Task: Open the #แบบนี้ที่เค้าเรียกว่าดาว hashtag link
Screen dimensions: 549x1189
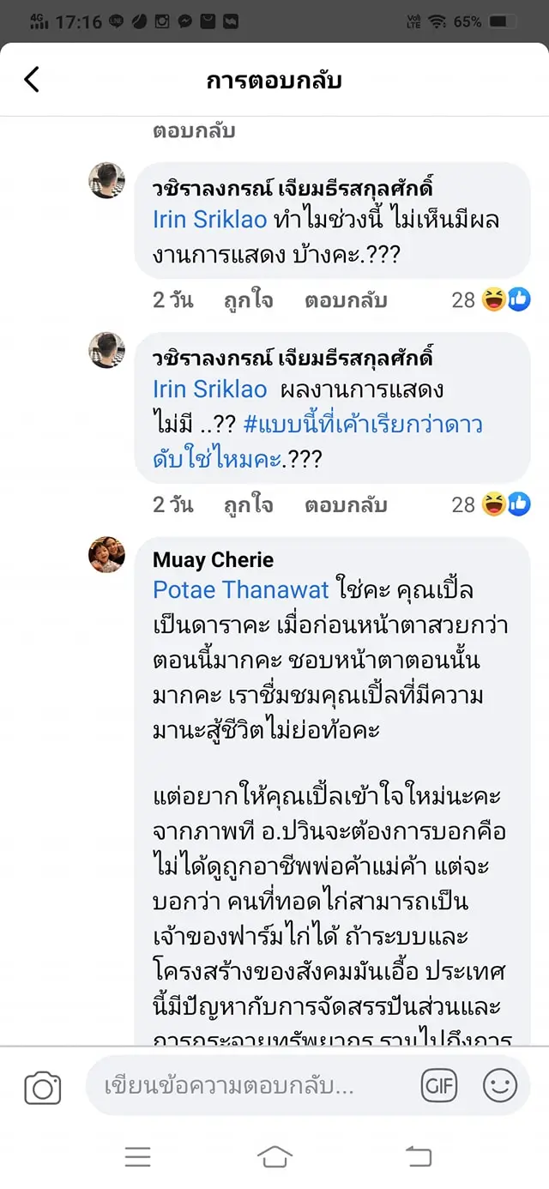Action: 362,425
